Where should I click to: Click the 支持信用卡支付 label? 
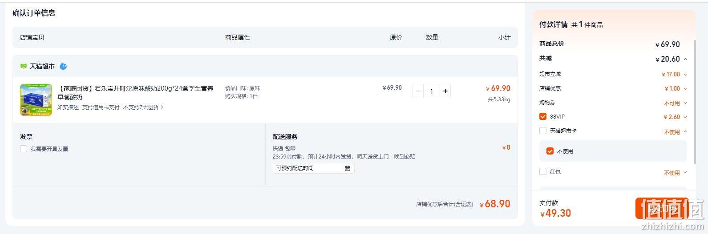coord(101,107)
